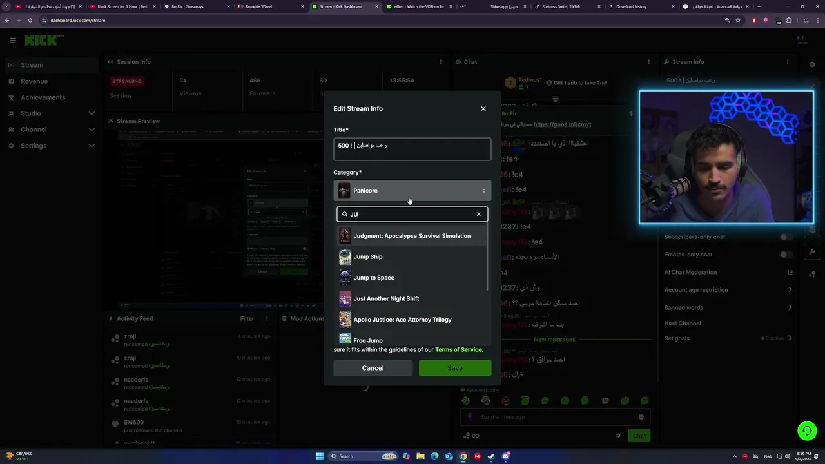Toggle Emotes-only chat switch

[786, 255]
